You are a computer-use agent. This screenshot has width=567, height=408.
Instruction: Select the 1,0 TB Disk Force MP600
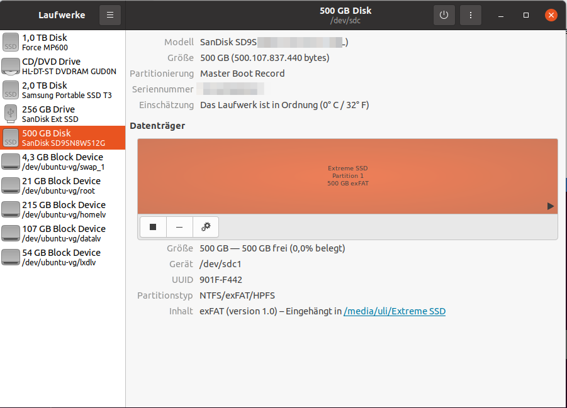click(63, 42)
